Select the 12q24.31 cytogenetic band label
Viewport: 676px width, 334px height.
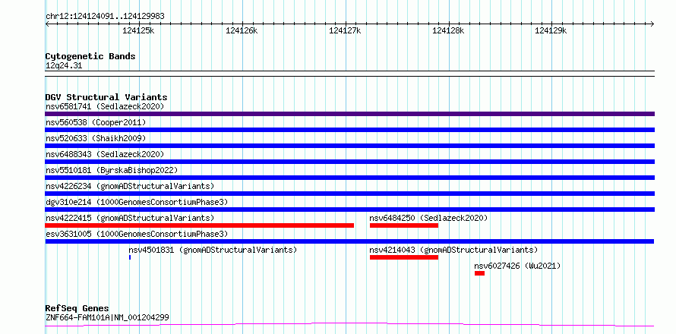pyautogui.click(x=64, y=66)
